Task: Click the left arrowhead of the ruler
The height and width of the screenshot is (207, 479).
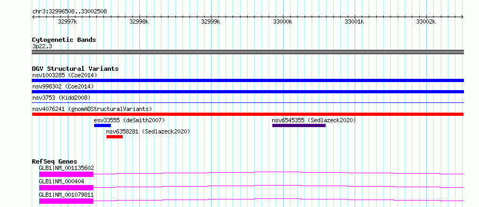Action: (x=33, y=17)
